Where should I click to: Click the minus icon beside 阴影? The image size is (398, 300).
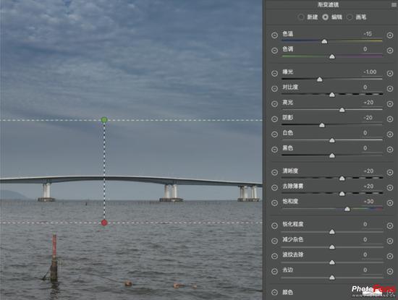pyautogui.click(x=274, y=119)
